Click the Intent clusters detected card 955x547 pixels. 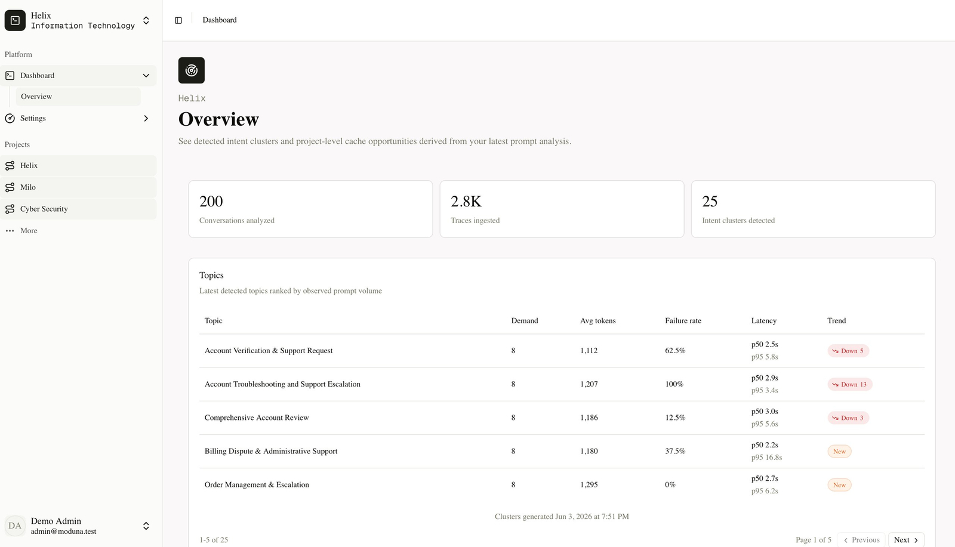[x=813, y=209]
